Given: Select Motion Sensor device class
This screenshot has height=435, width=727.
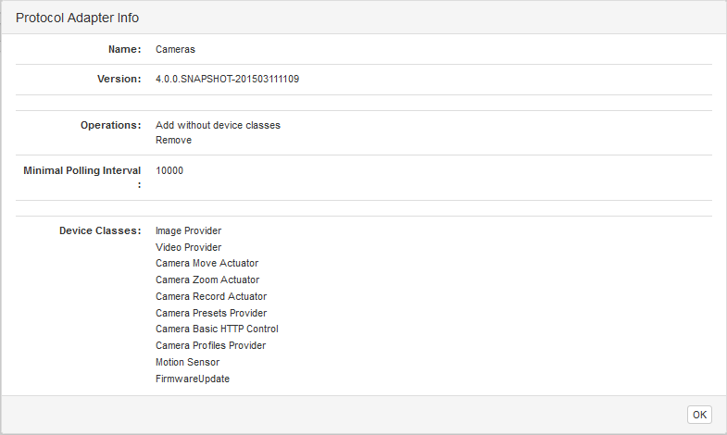Looking at the screenshot, I should click(187, 362).
